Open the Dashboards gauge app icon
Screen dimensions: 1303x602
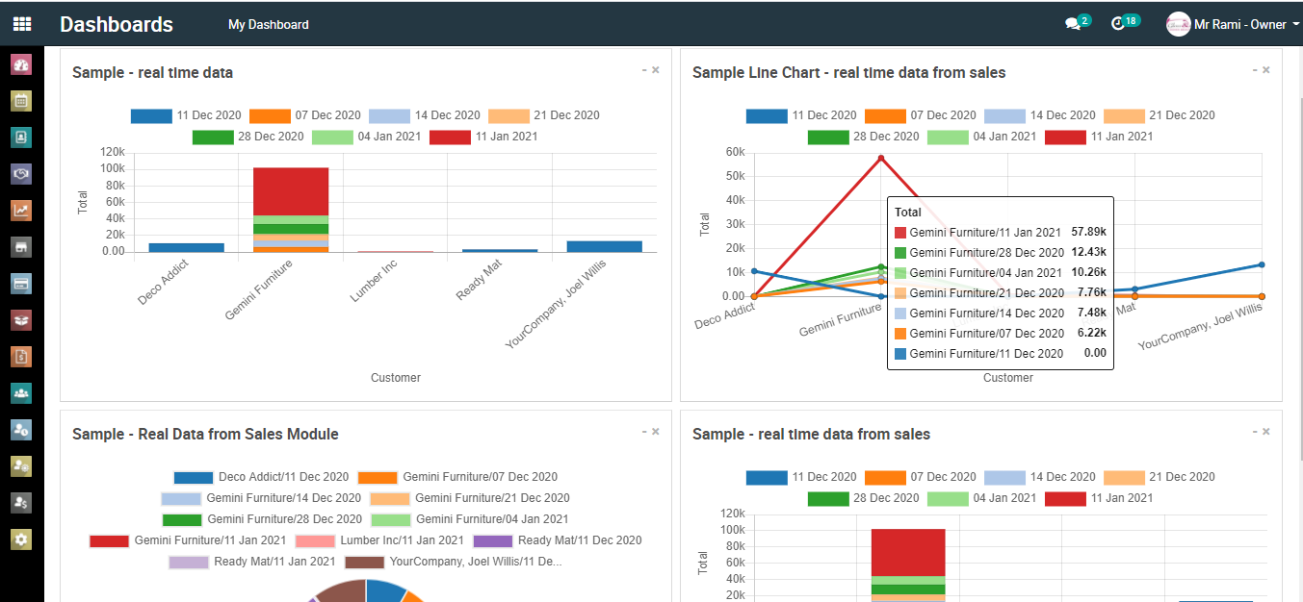coord(21,63)
